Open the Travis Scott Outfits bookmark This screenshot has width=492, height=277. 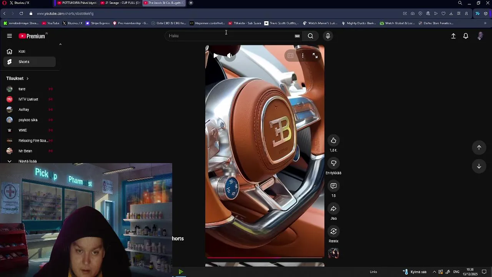[281, 23]
